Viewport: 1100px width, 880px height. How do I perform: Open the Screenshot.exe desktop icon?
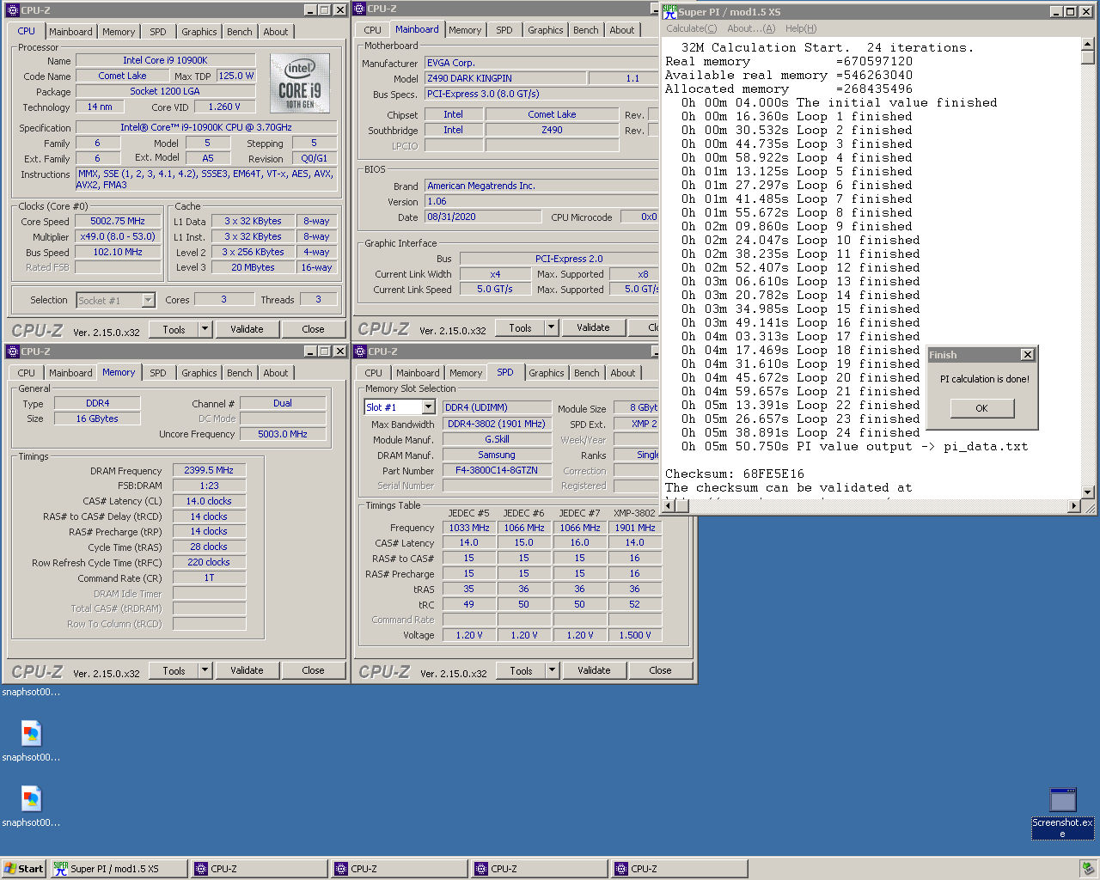point(1062,812)
